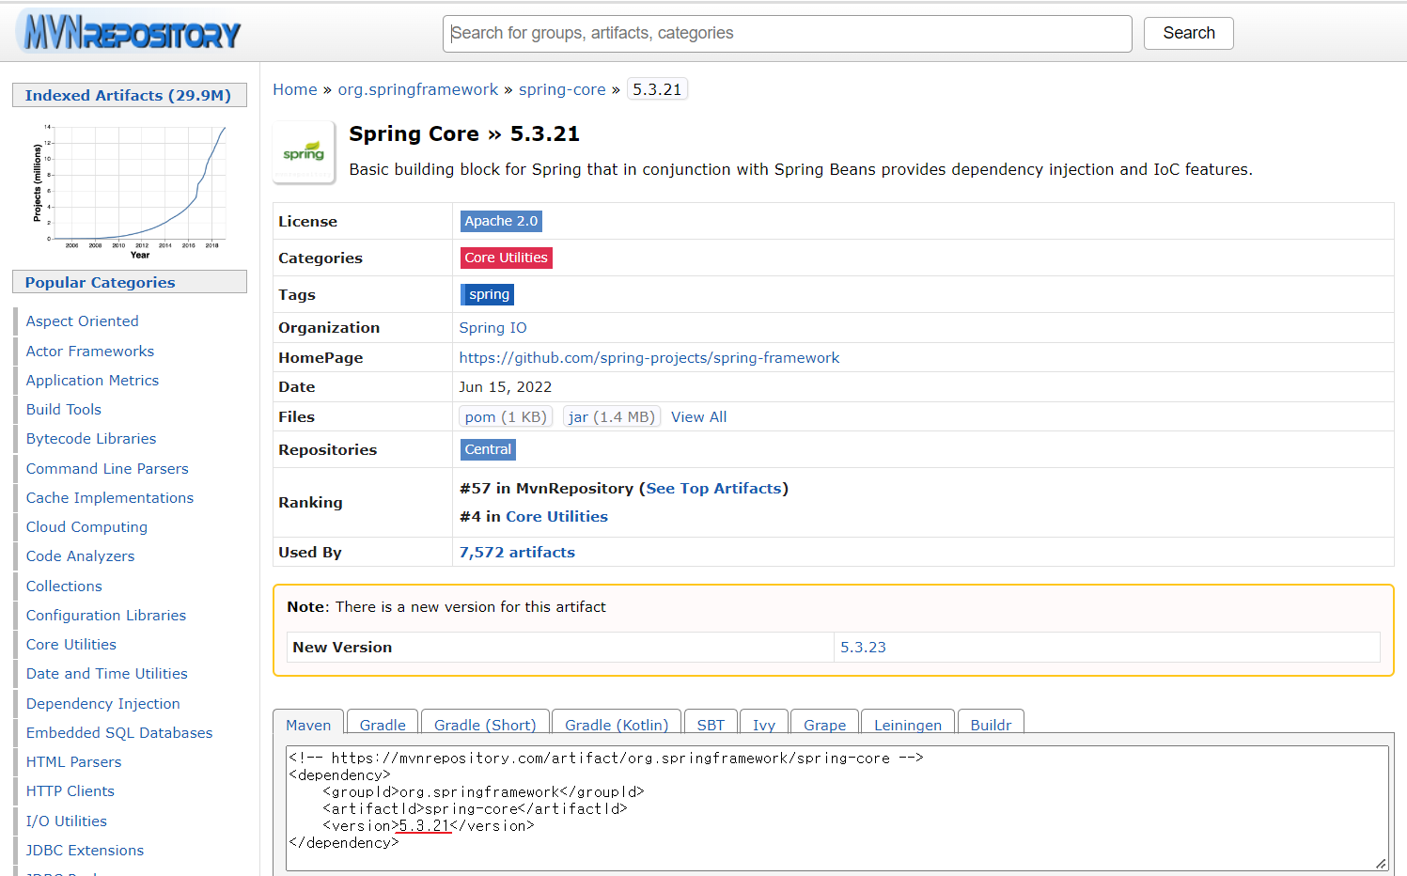Image resolution: width=1407 pixels, height=876 pixels.
Task: Click the 5.3.21 breadcrumb version
Action: [x=657, y=89]
